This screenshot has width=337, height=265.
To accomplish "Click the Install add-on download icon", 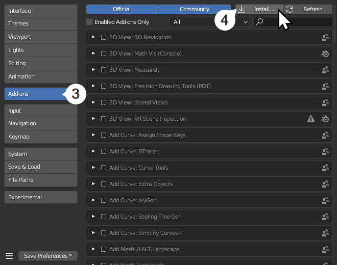I will (242, 9).
